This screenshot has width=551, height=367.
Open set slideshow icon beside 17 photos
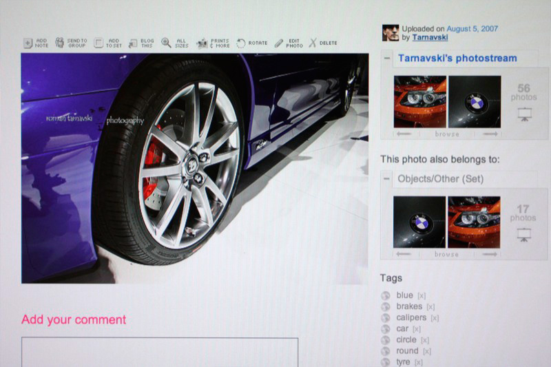pyautogui.click(x=524, y=235)
